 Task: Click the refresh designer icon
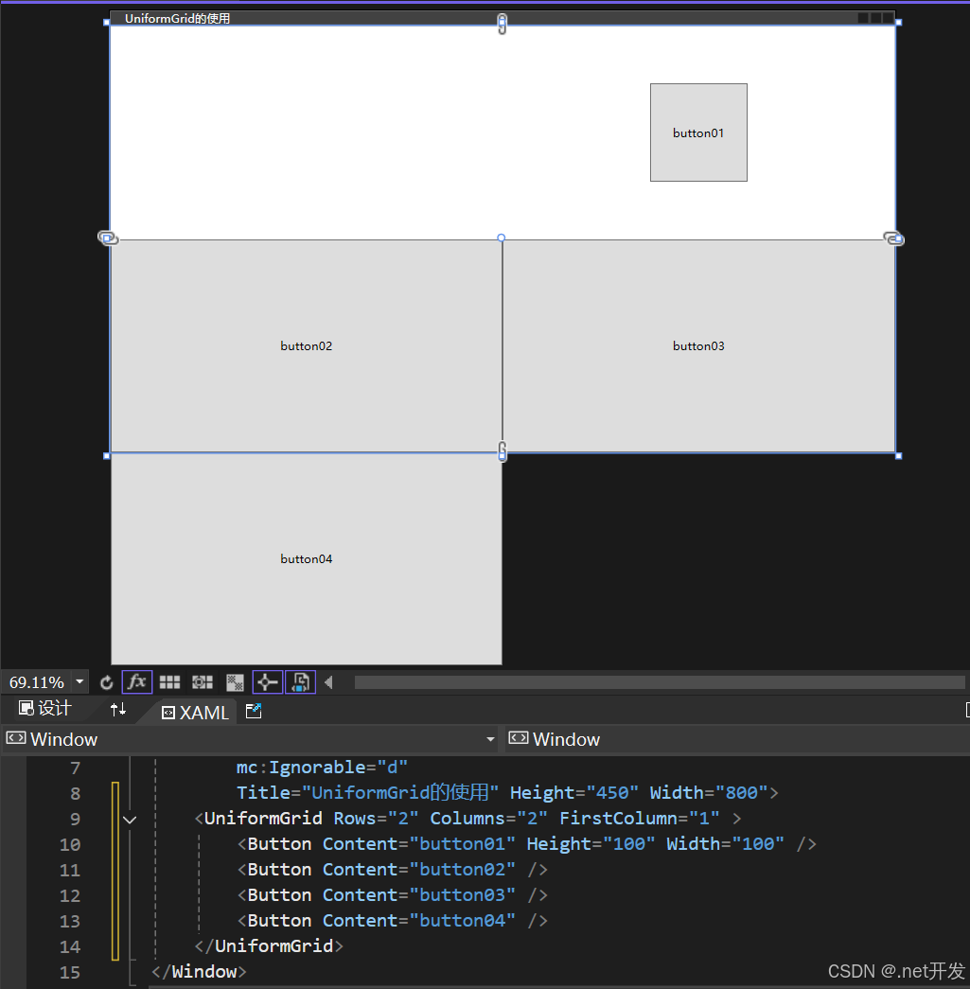107,682
